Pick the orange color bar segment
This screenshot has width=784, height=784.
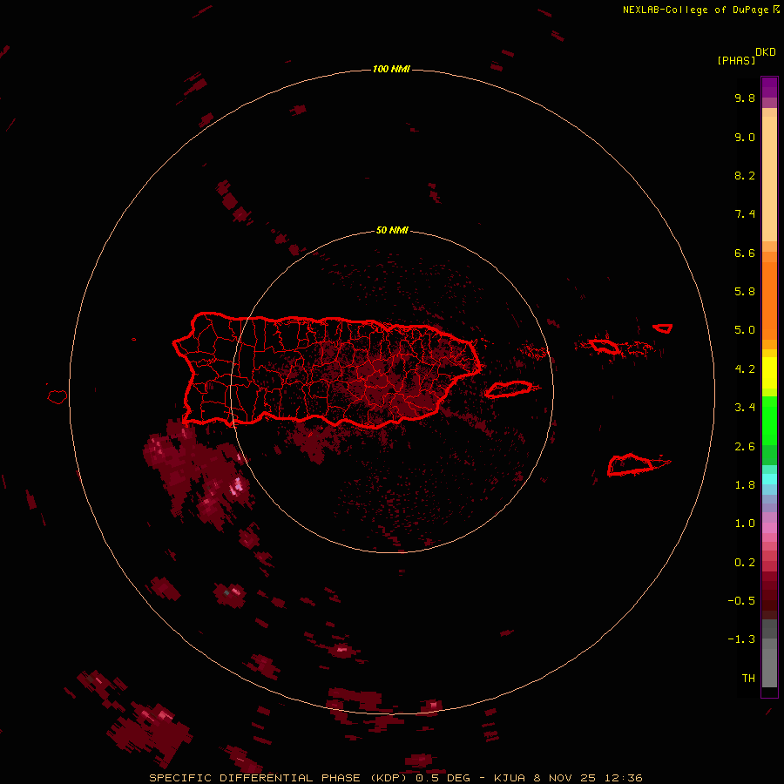point(769,300)
